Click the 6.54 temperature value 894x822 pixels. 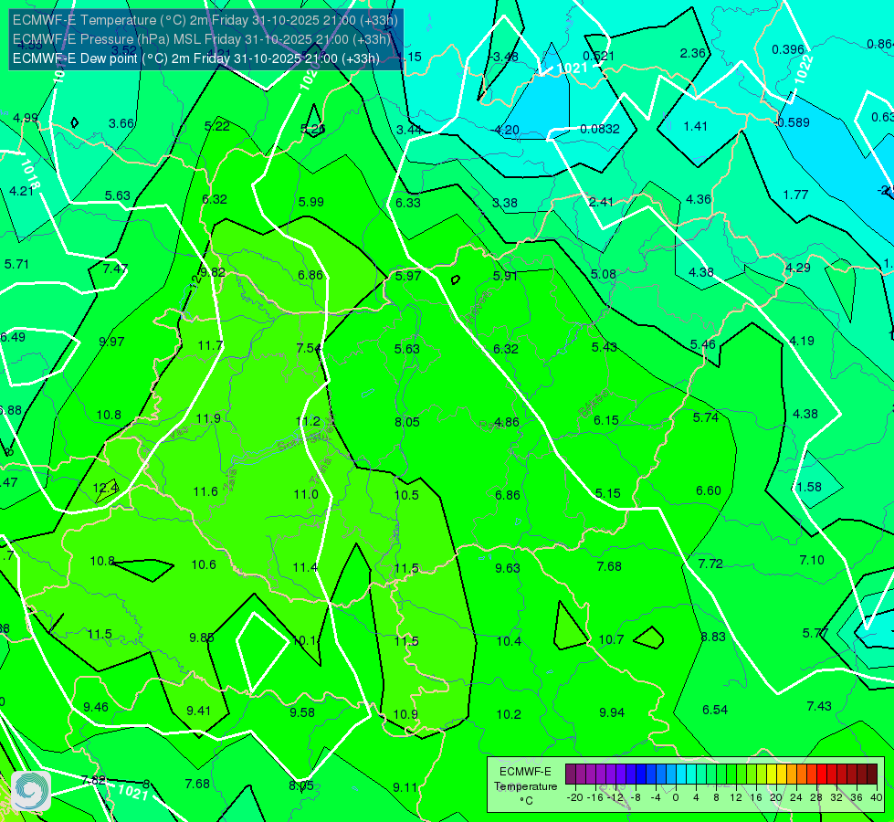point(715,711)
